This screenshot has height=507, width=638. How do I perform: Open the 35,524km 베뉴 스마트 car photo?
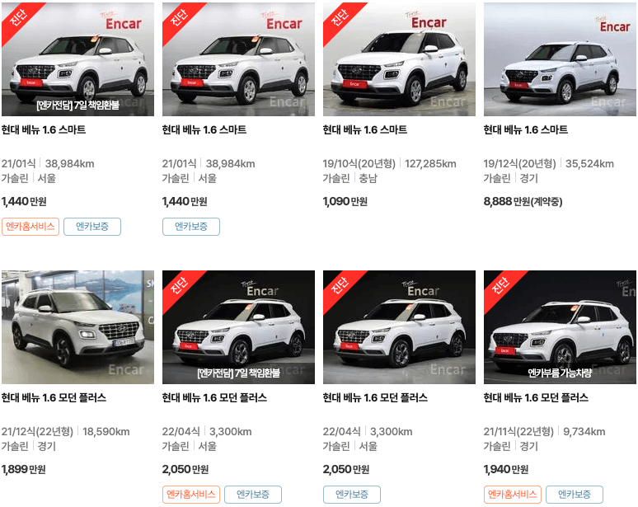pos(560,59)
